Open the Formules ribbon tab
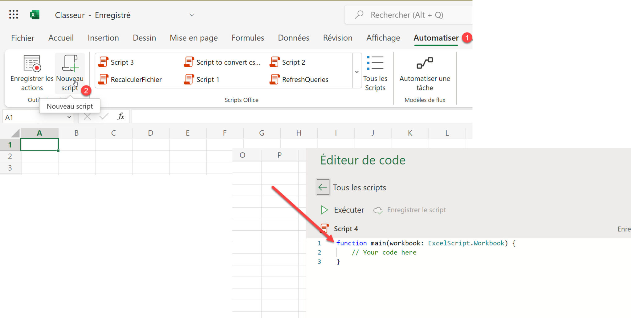Screen dimensions: 631x318 pyautogui.click(x=247, y=38)
